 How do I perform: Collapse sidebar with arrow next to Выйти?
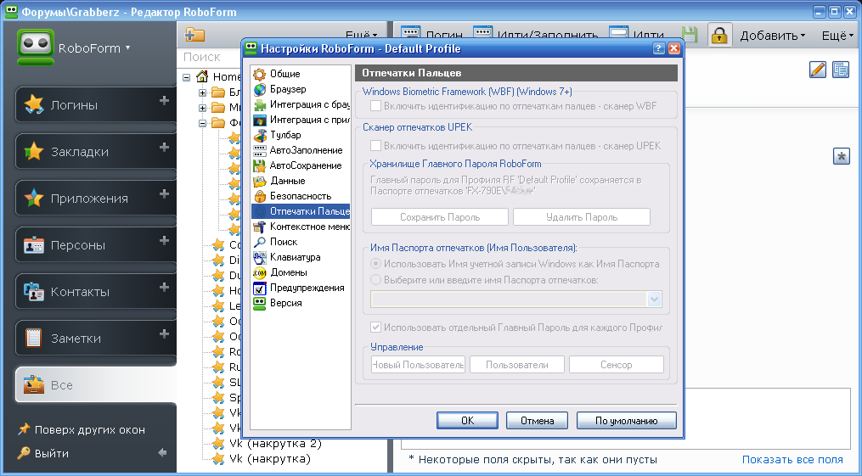(x=162, y=453)
